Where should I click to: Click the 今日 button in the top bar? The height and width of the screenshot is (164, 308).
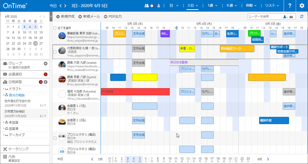53,6
